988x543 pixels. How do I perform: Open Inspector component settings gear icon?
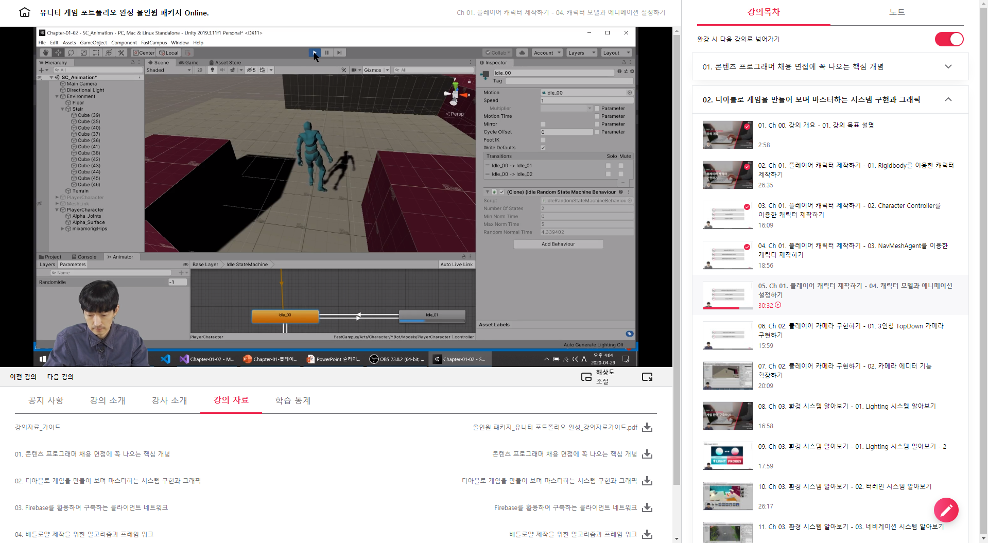tap(632, 72)
